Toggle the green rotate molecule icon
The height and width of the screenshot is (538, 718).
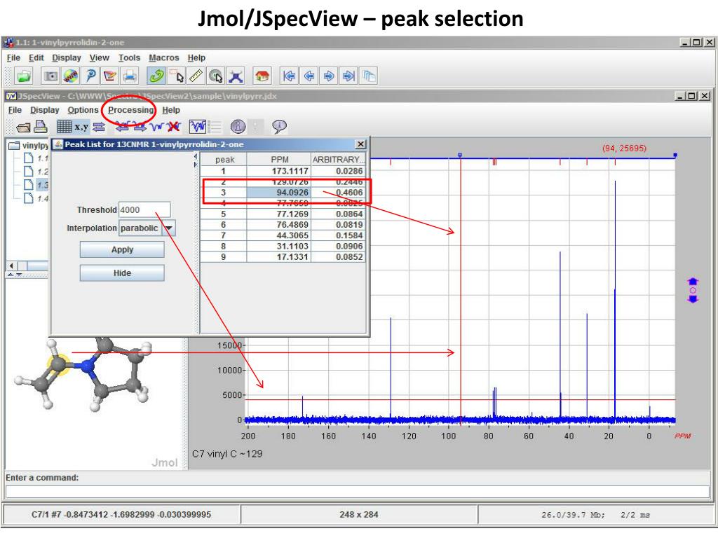[x=156, y=76]
